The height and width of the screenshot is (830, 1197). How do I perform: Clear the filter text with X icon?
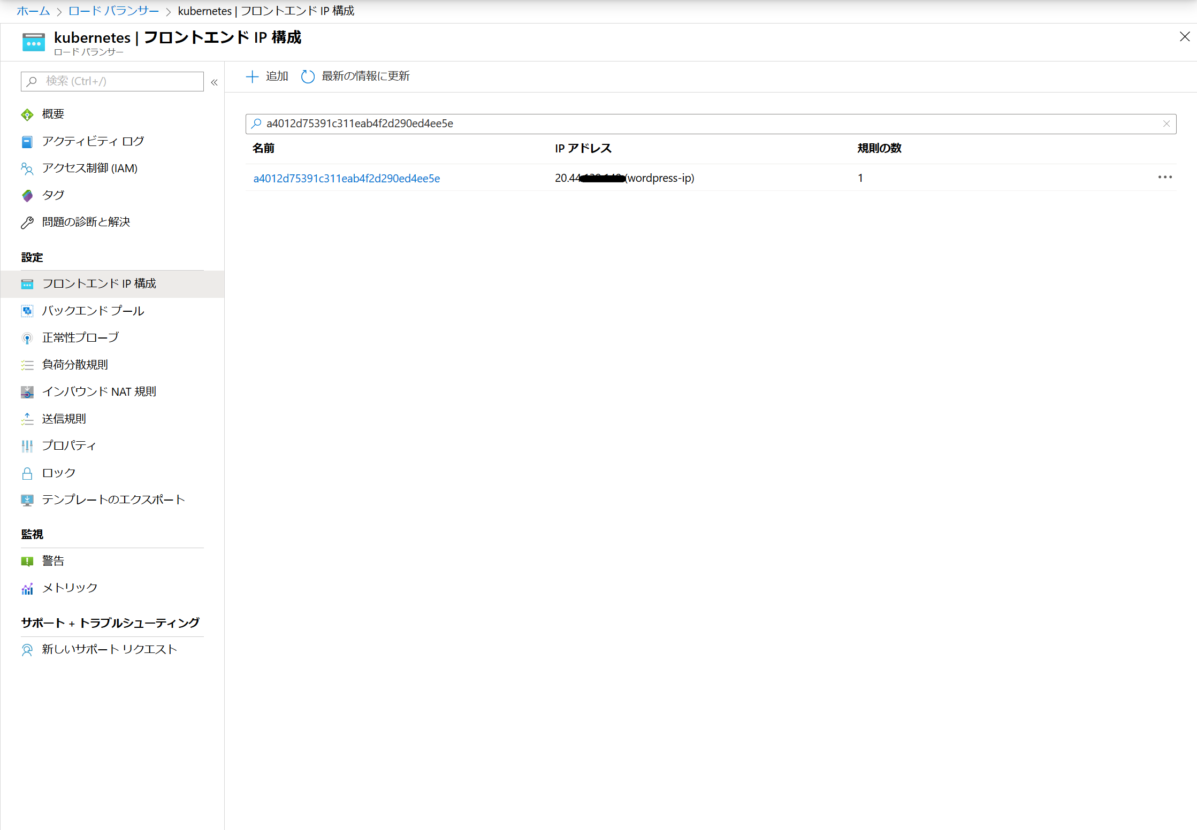pos(1166,124)
